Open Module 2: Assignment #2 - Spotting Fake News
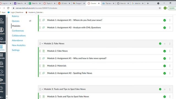176x99 pixels. [x=70, y=73]
